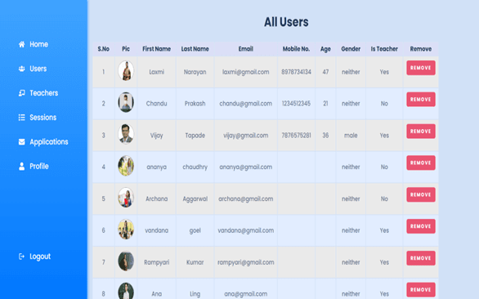This screenshot has width=479, height=299.
Task: Remove user Archana Aggarwal
Action: [x=421, y=194]
